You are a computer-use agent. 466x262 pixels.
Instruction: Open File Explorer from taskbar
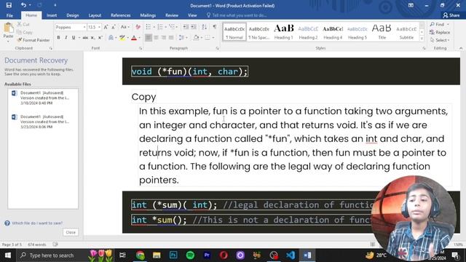pyautogui.click(x=157, y=255)
